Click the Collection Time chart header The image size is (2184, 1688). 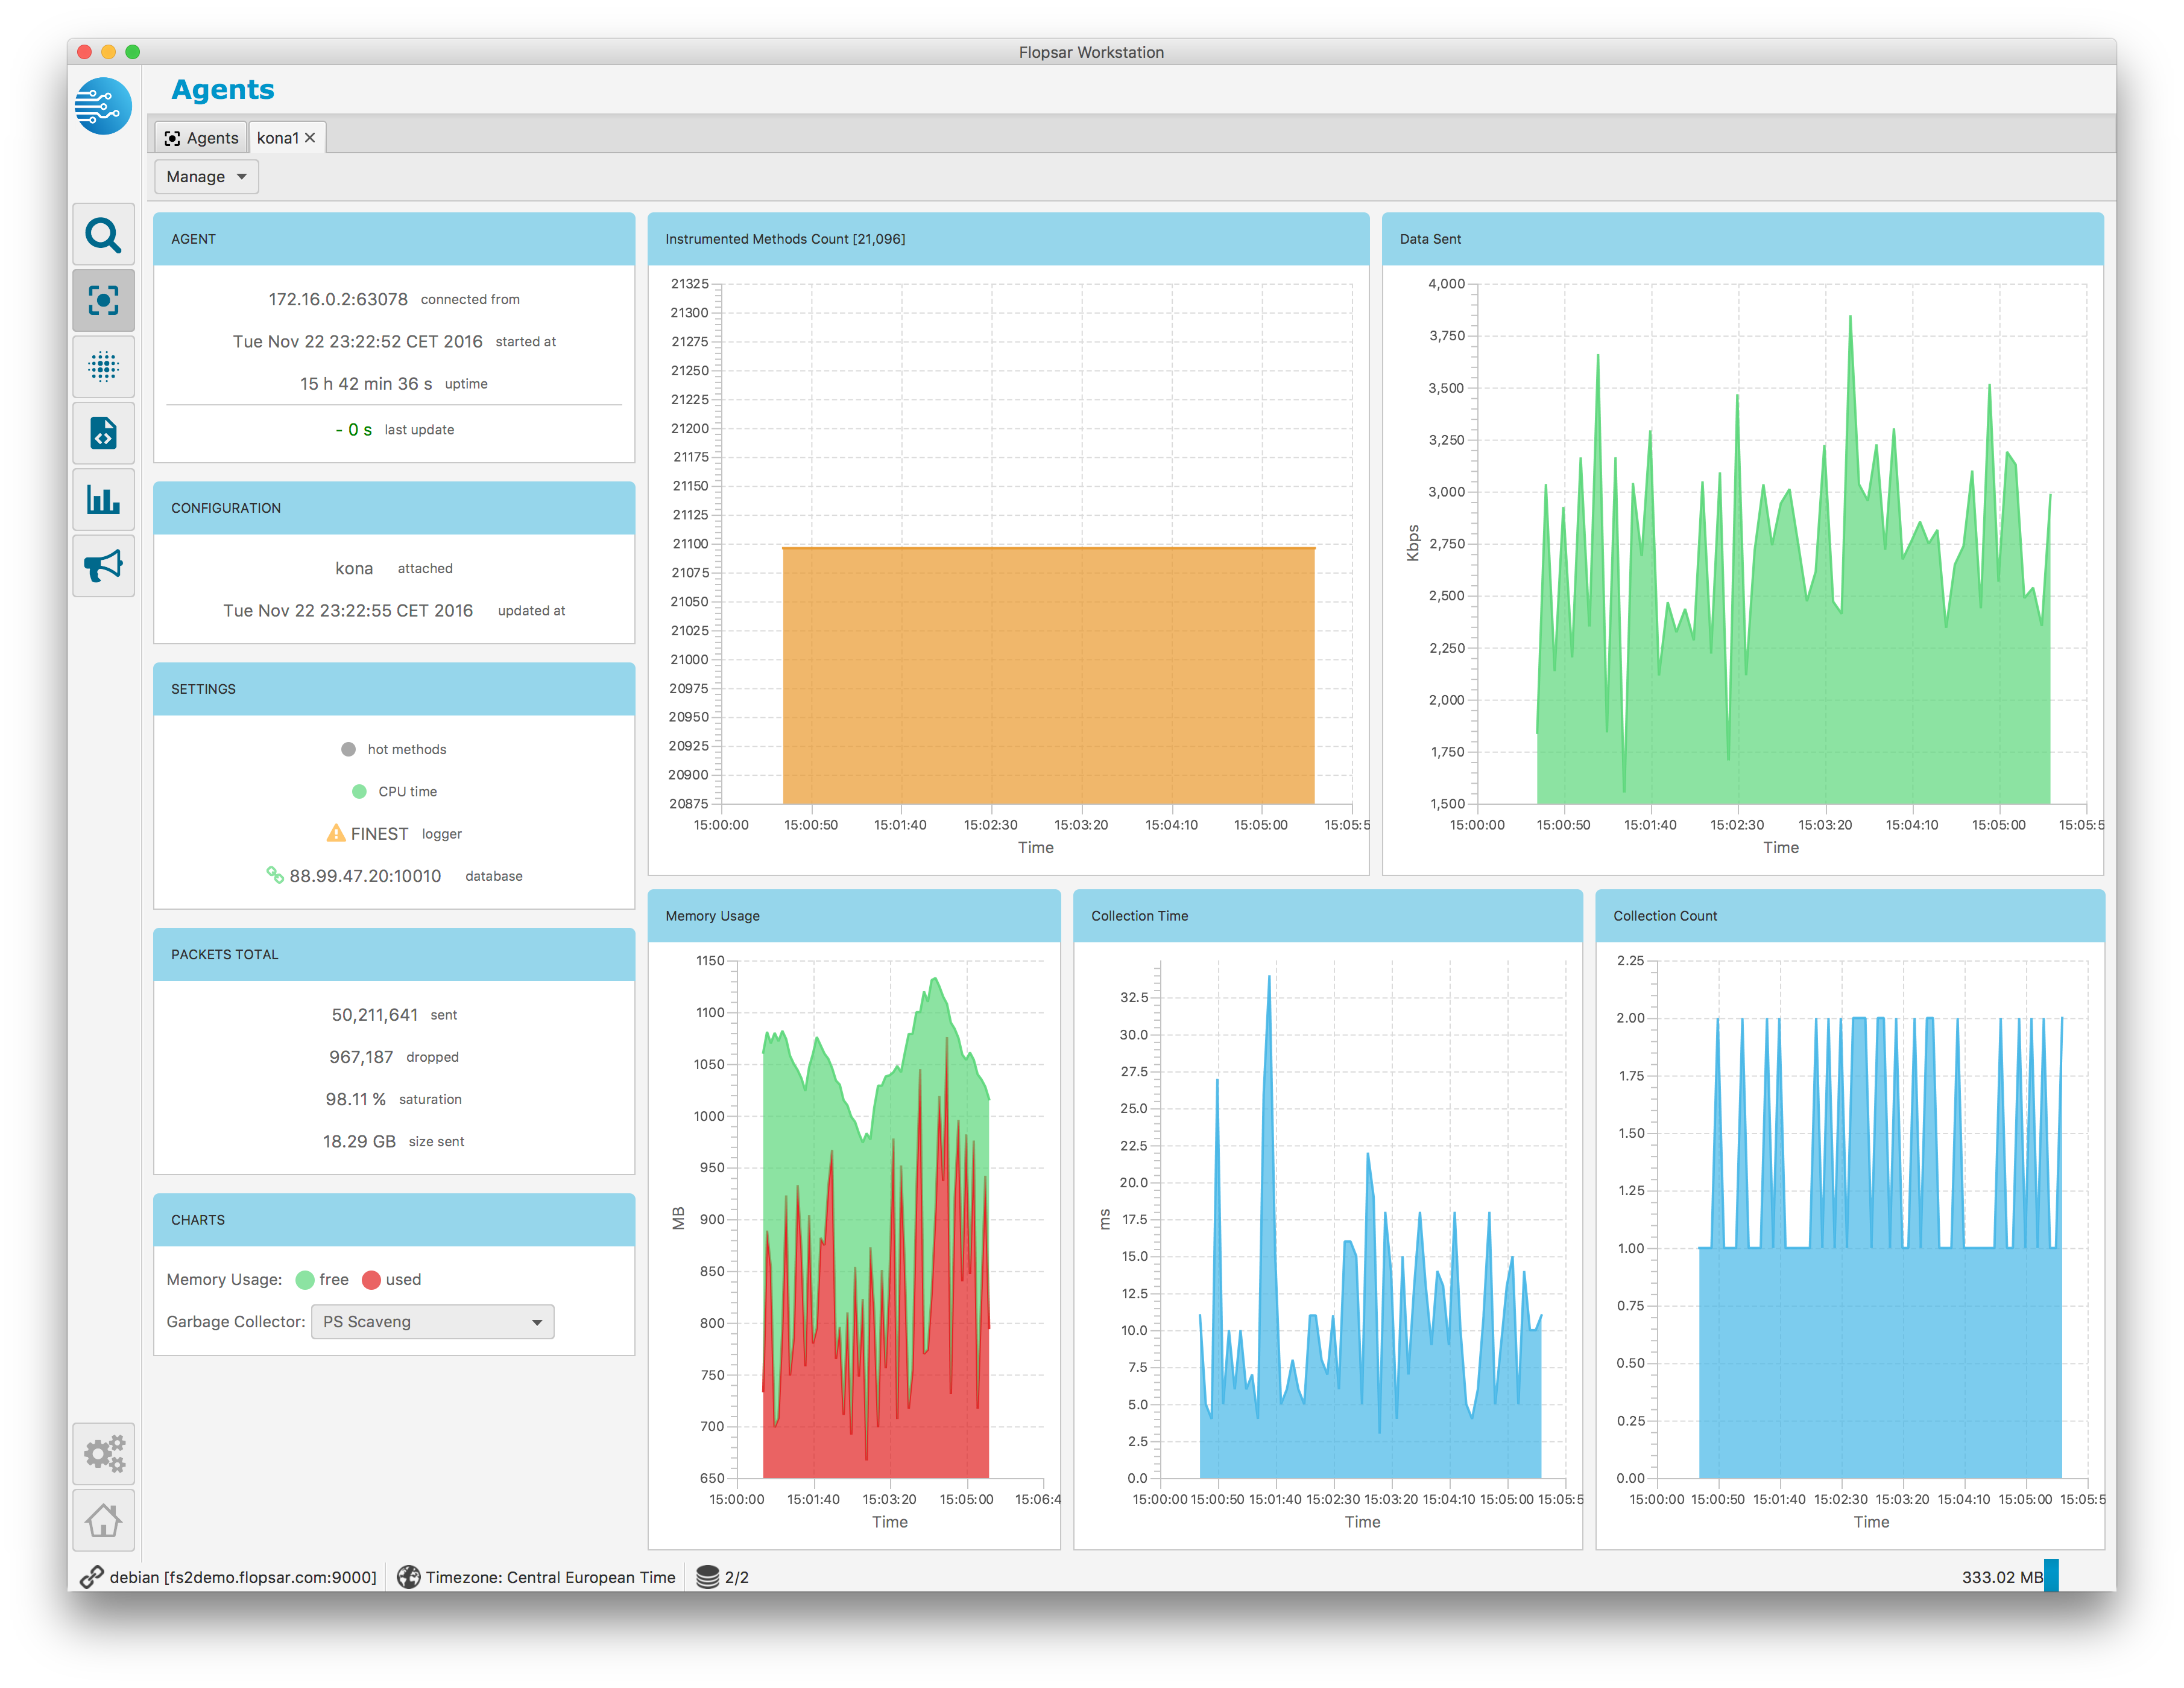point(1327,916)
